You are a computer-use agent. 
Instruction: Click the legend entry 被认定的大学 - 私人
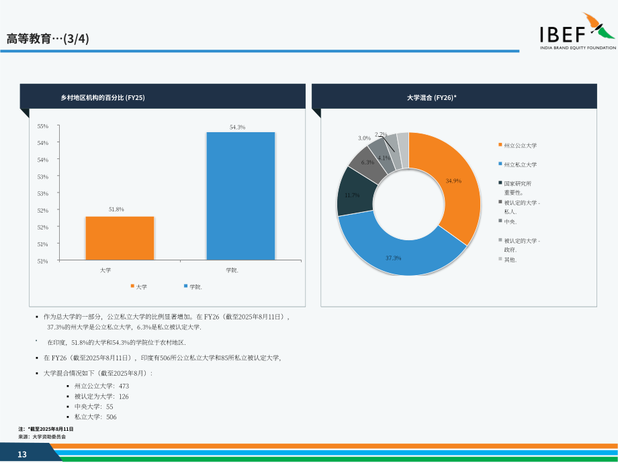(519, 207)
